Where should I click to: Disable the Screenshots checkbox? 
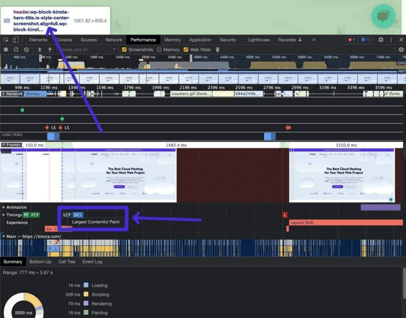[124, 50]
